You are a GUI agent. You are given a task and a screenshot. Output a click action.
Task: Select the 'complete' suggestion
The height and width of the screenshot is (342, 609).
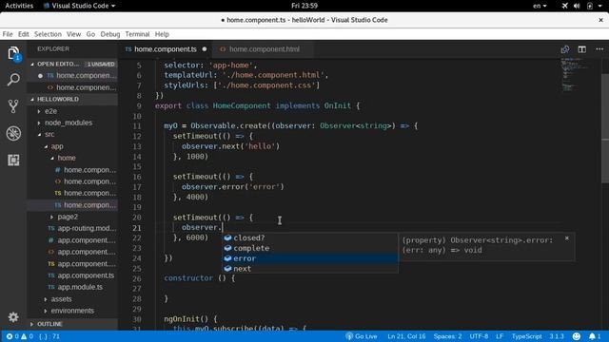(x=310, y=248)
